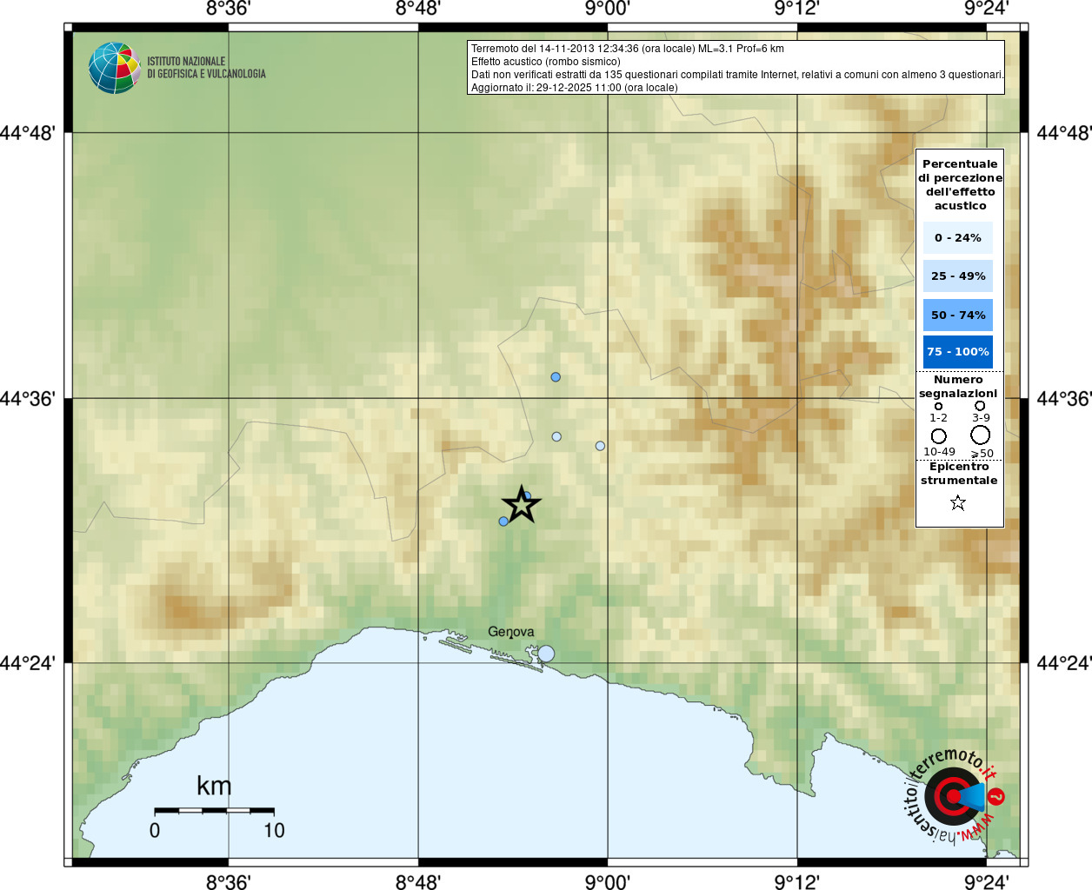Click the 'km' scale label

click(x=214, y=786)
